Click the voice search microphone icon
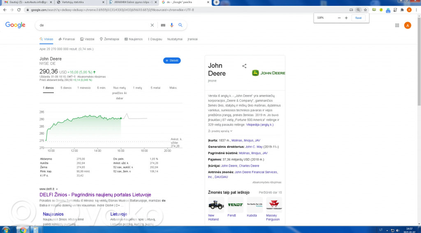421x233 pixels. [172, 25]
